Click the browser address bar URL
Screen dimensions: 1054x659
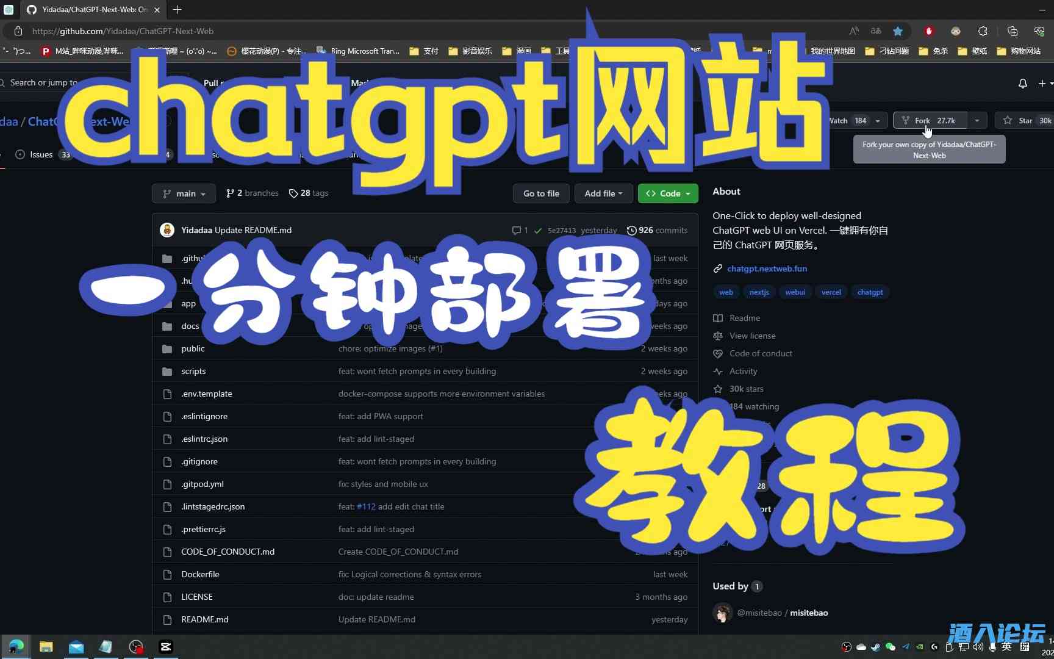click(x=123, y=31)
